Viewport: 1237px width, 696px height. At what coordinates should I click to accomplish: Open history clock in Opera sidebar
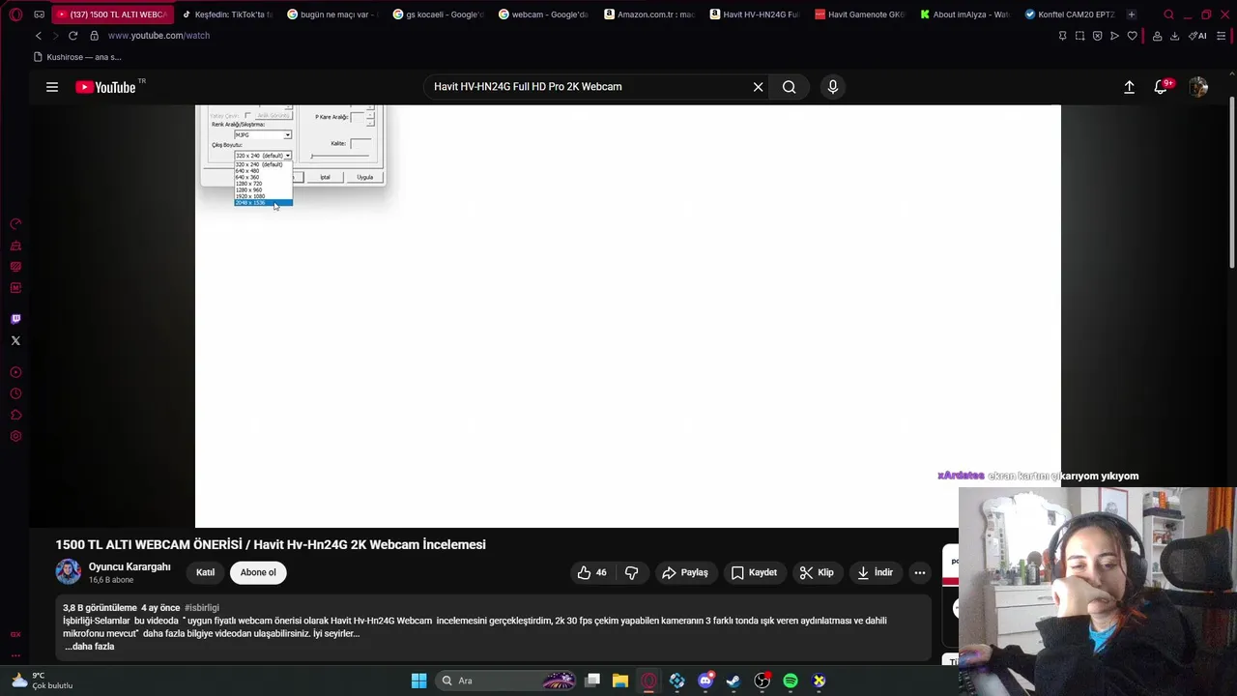[15, 393]
